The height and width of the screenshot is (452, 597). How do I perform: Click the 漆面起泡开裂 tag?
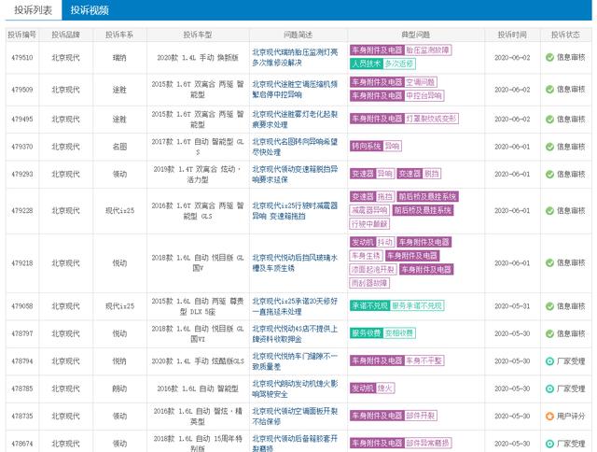pos(373,270)
